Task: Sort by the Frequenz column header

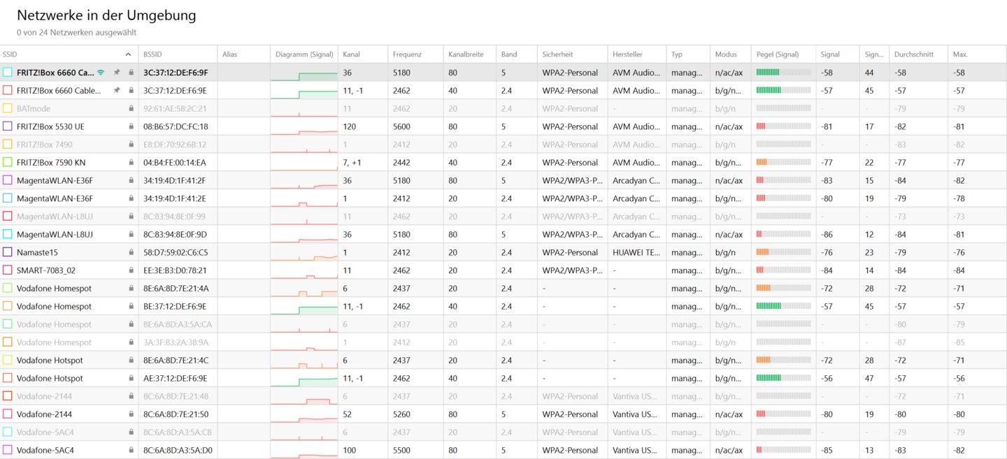Action: click(407, 54)
